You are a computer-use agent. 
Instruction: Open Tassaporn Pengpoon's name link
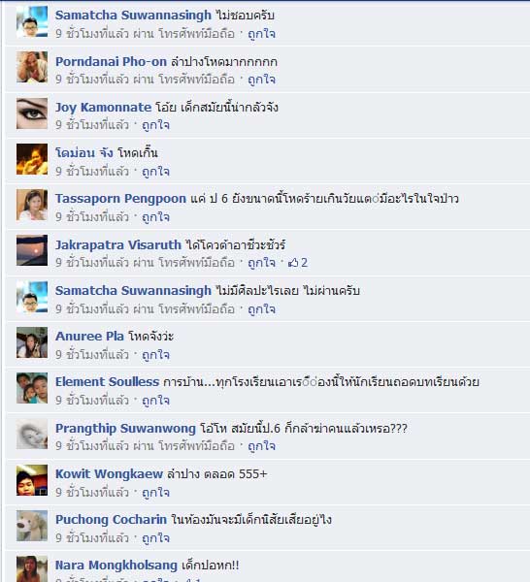(x=120, y=199)
